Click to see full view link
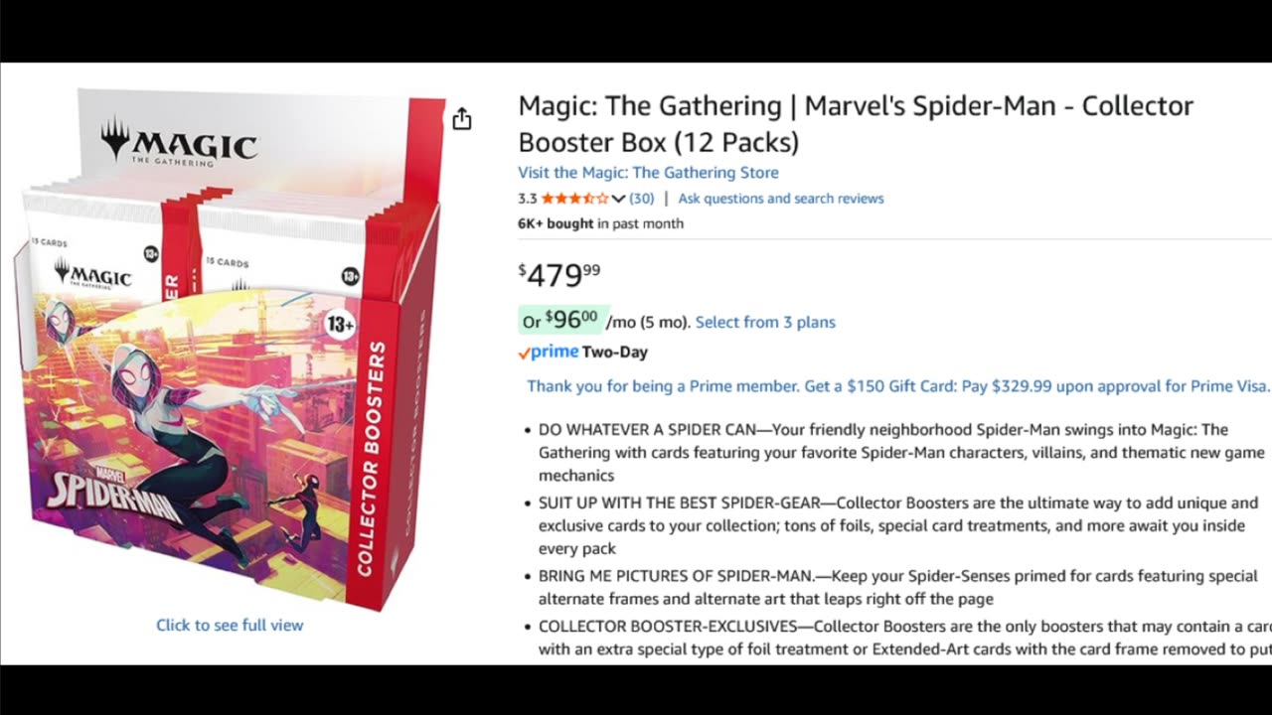1272x715 pixels. pyautogui.click(x=230, y=625)
